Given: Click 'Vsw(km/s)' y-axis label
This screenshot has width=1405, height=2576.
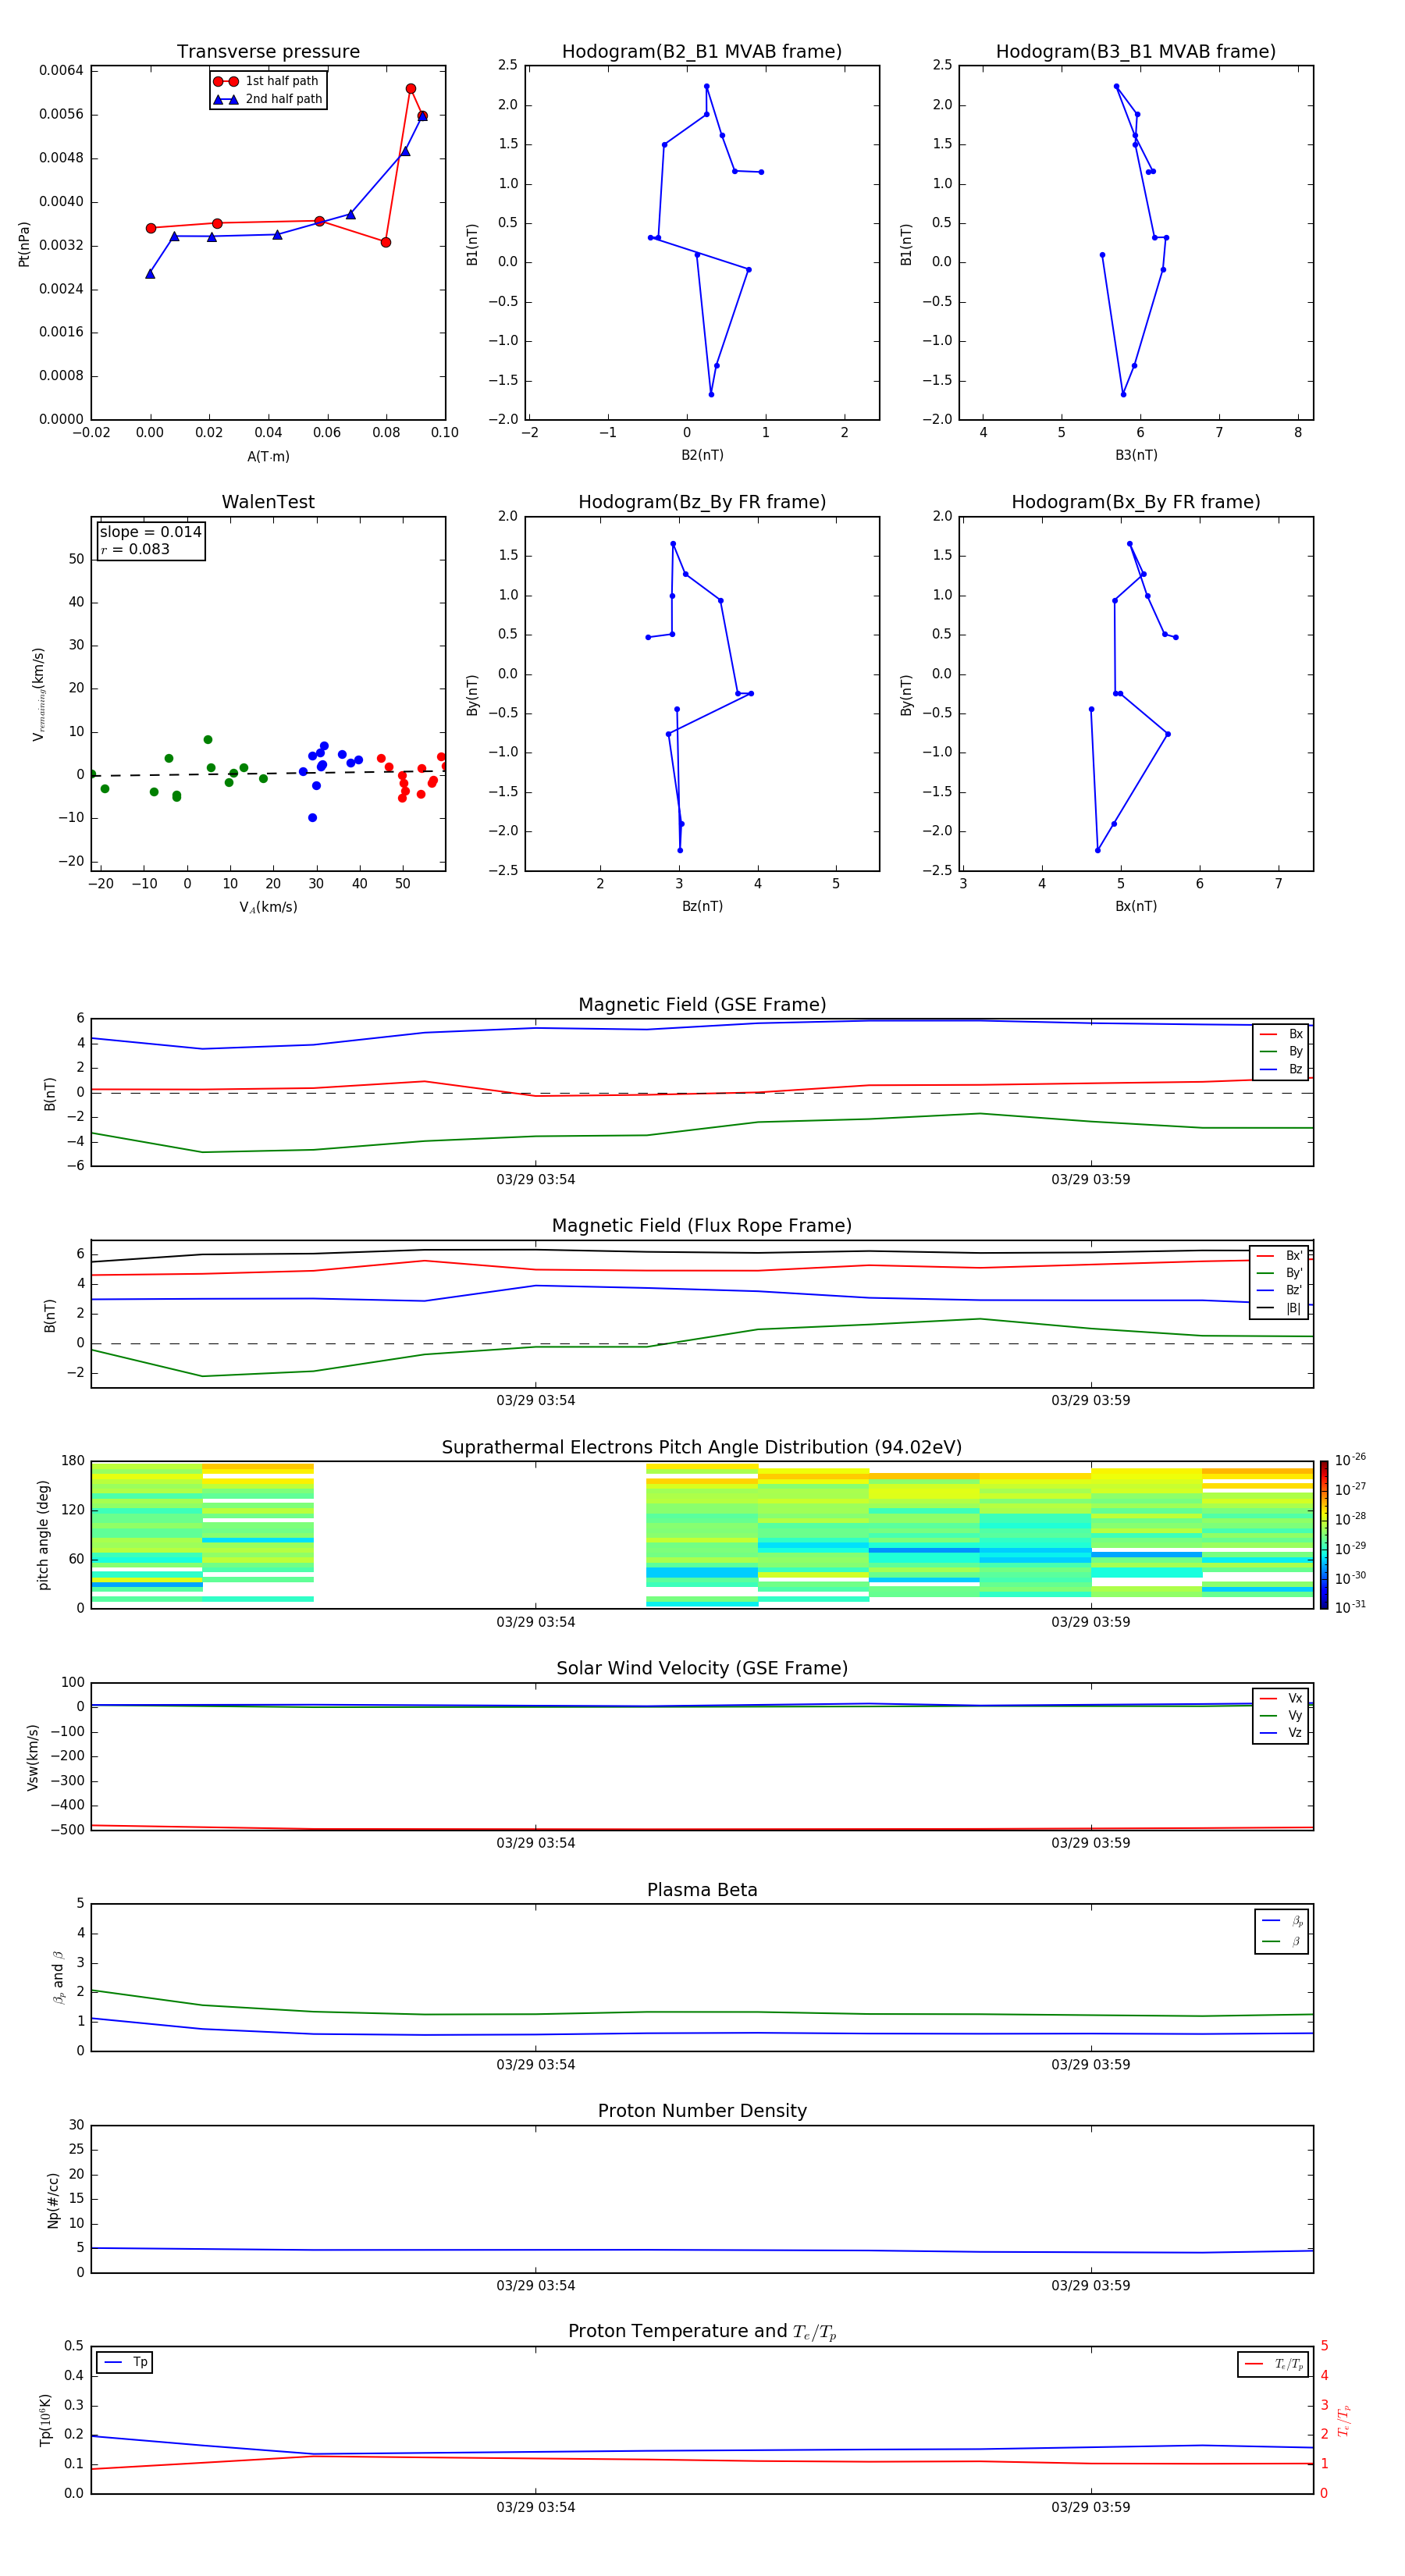Looking at the screenshot, I should (x=32, y=1757).
